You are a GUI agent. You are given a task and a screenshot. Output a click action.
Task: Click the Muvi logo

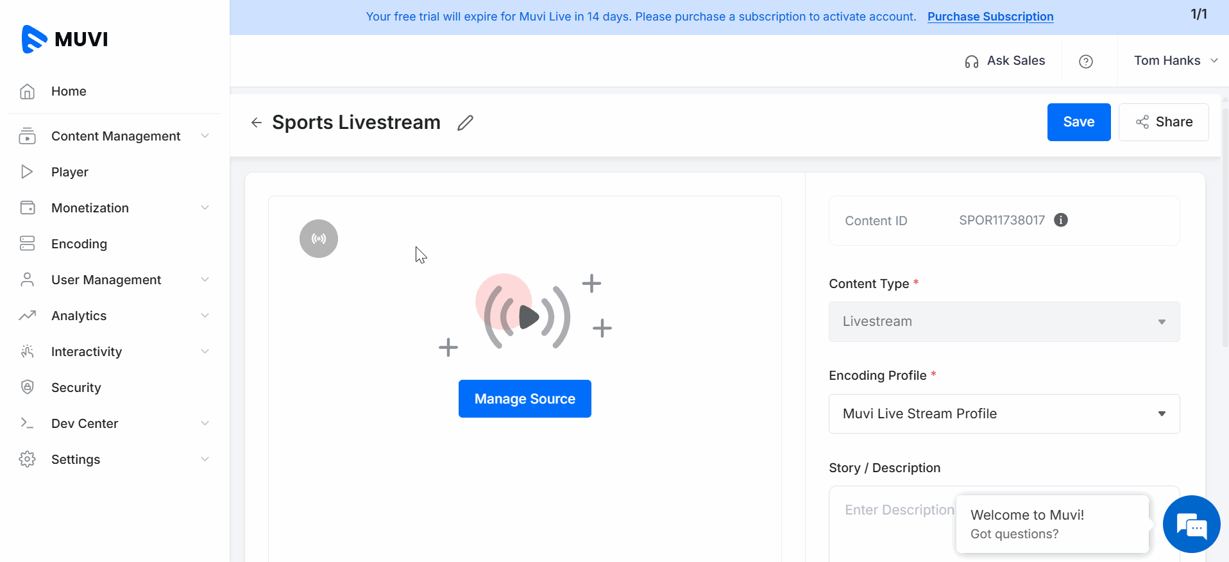[65, 39]
